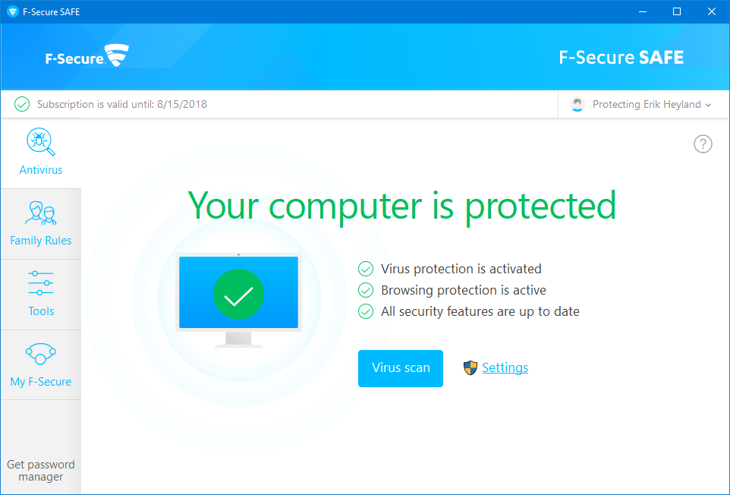This screenshot has height=495, width=730.
Task: Click the subscription valid checkmark icon
Action: point(22,105)
